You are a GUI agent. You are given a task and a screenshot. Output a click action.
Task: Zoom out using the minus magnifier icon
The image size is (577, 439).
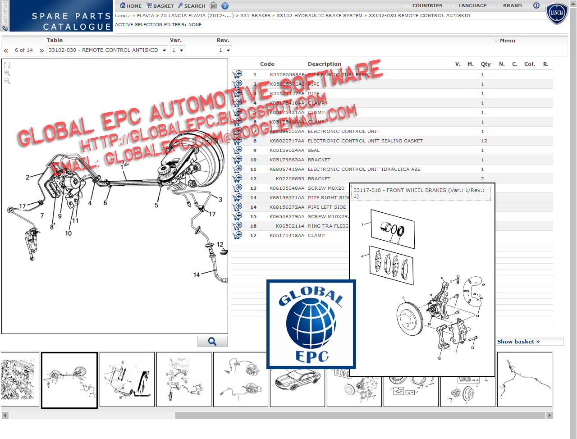click(x=7, y=81)
